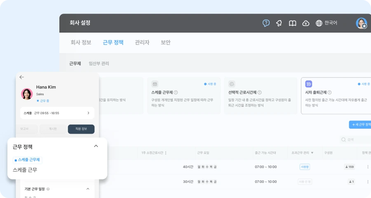
Task: Click the 게시판 button
Action: [53, 129]
